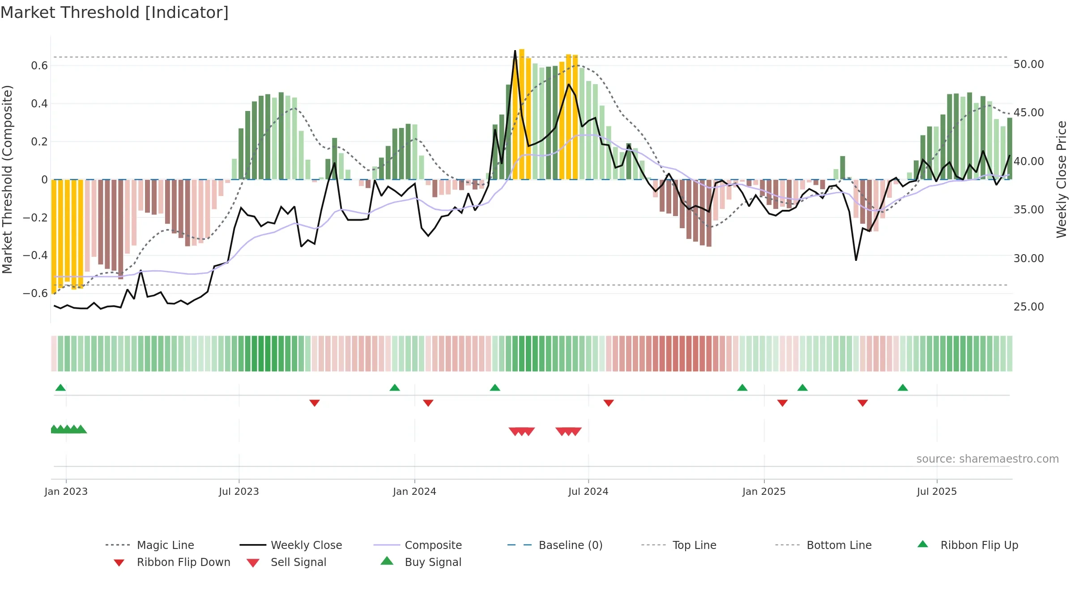The image size is (1074, 604).
Task: Click the 35.00 price axis label
Action: (x=1029, y=210)
